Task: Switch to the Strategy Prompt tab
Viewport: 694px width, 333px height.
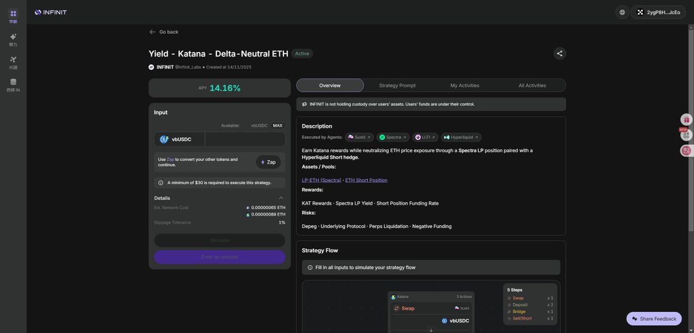Action: click(x=397, y=85)
